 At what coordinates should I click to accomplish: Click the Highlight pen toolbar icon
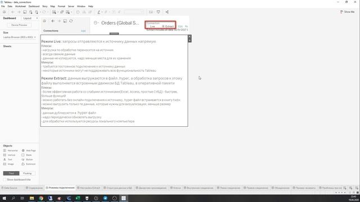click(99, 12)
